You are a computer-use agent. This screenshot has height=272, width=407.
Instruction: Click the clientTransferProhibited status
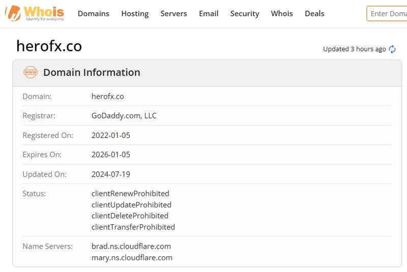133,227
